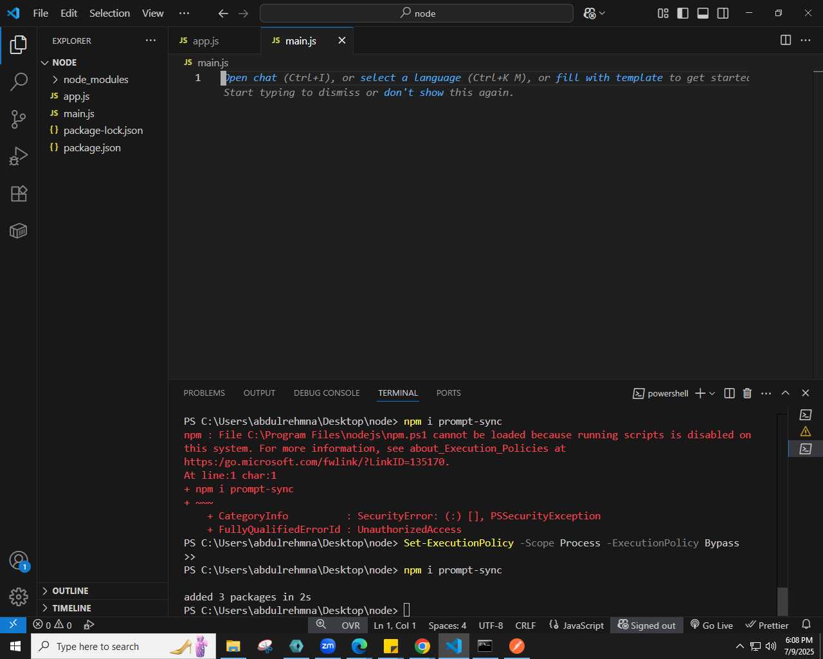The image size is (823, 659).
Task: Click the Explorer more actions ellipsis
Action: tap(150, 41)
